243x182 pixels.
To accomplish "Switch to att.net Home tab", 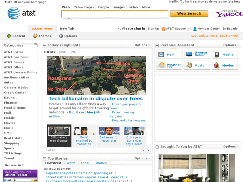I will pos(42,29).
